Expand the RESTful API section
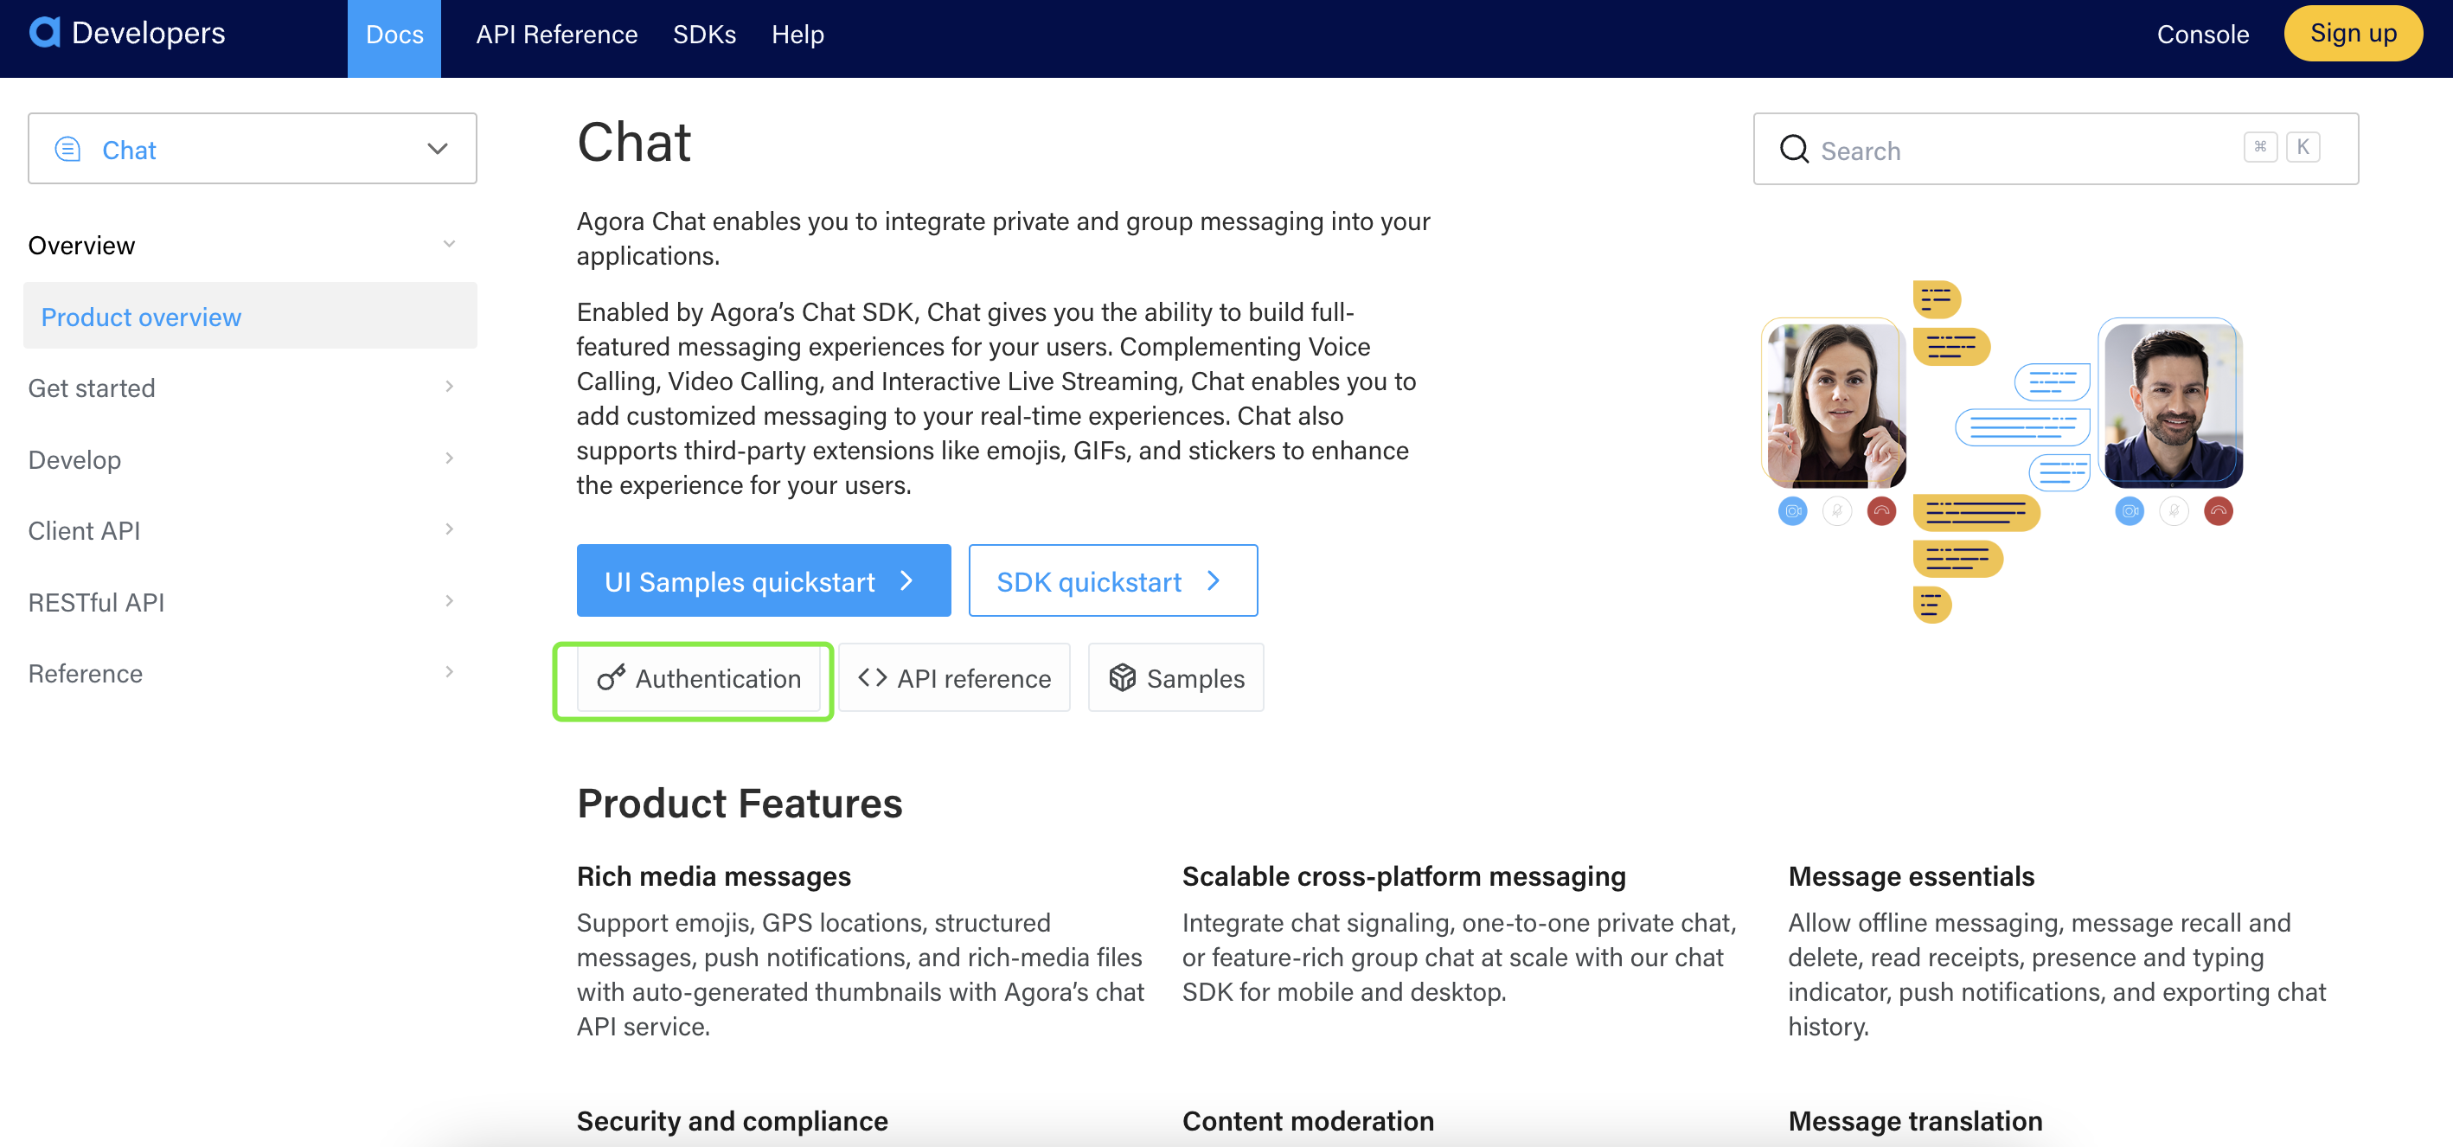Viewport: 2453px width, 1147px height. 449,601
